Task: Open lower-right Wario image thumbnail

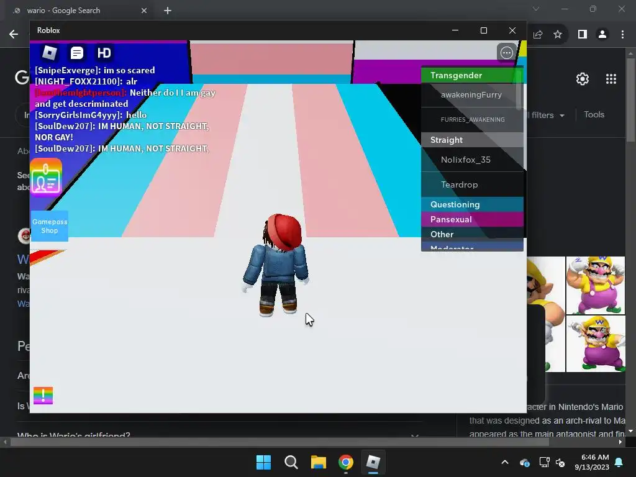Action: click(596, 343)
